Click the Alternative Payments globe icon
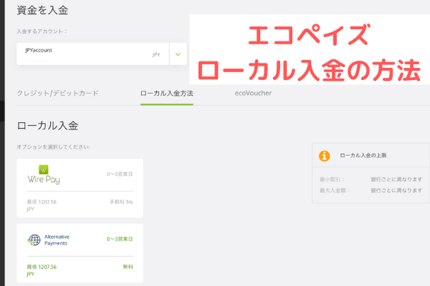The width and height of the screenshot is (430, 286). click(34, 240)
